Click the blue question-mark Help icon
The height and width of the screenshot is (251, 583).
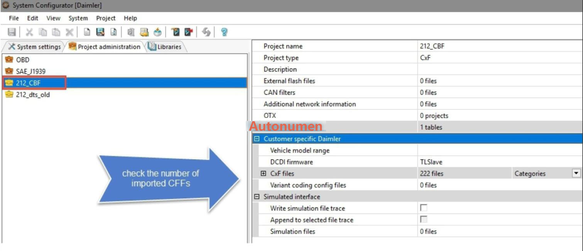pyautogui.click(x=224, y=32)
